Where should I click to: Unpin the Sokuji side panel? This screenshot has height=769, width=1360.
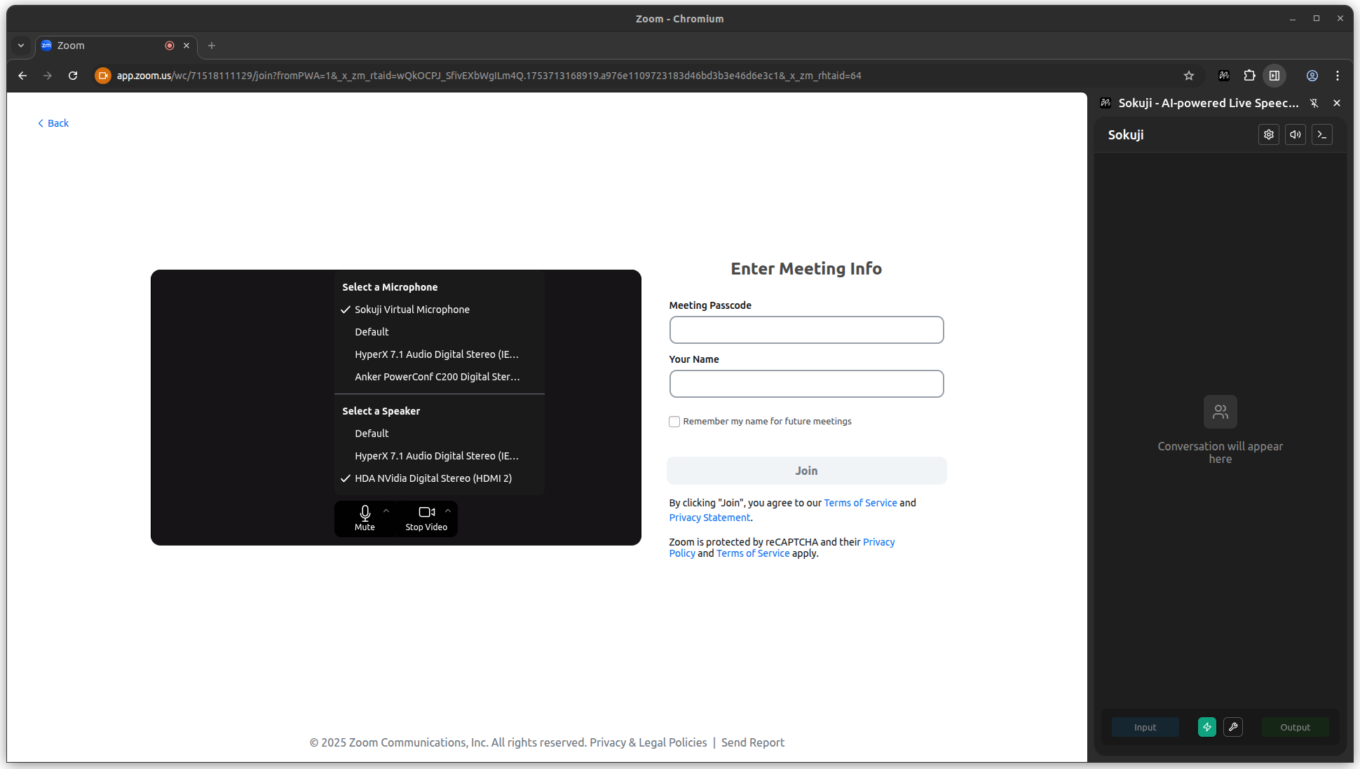tap(1314, 103)
